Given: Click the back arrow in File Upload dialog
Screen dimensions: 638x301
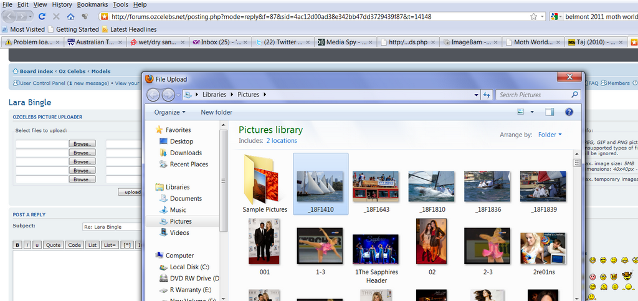Looking at the screenshot, I should click(x=153, y=95).
